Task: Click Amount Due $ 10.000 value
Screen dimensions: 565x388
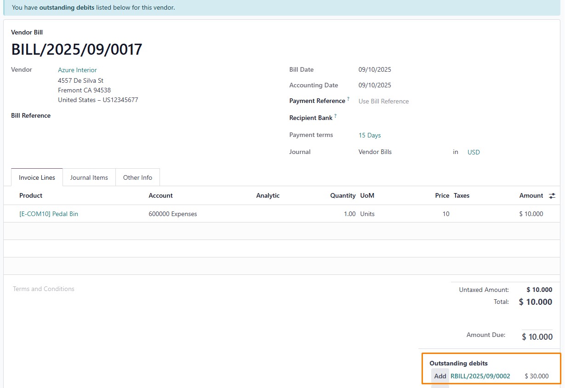Action: [537, 337]
